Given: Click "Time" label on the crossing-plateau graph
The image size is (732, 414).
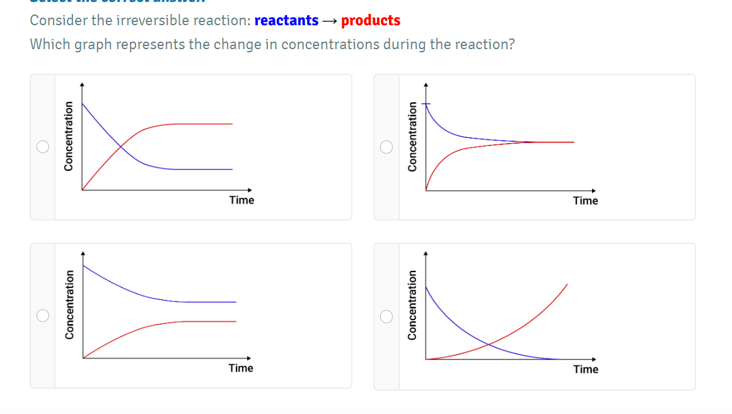Looking at the screenshot, I should (241, 200).
